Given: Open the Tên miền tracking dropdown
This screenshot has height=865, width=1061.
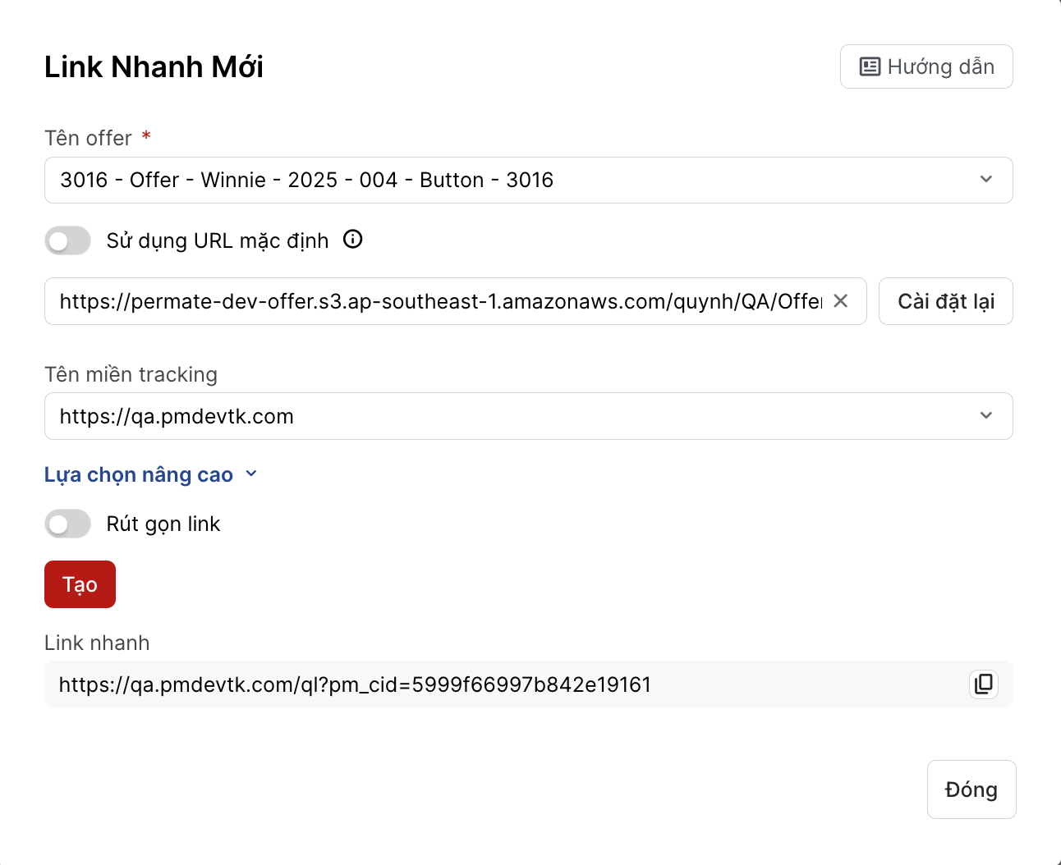Looking at the screenshot, I should [x=529, y=416].
